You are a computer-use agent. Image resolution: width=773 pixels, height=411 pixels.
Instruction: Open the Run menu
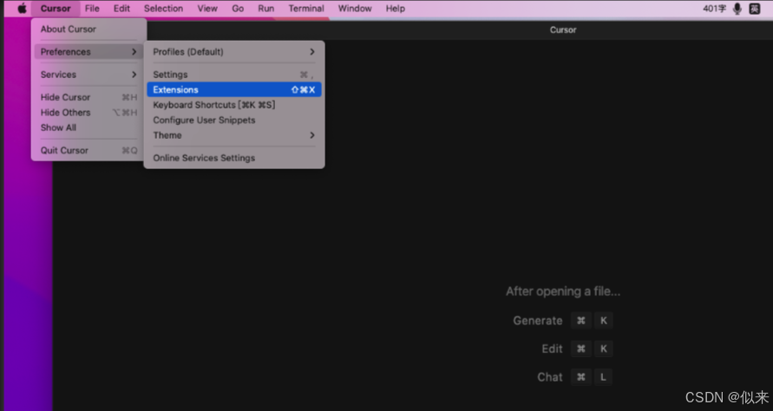tap(265, 9)
